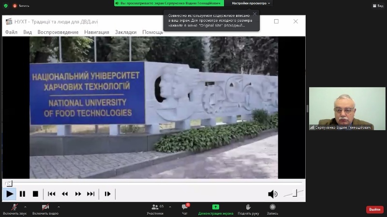This screenshot has height=217, width=387.
Task: Open the Воспроизведение menu
Action: tap(58, 32)
